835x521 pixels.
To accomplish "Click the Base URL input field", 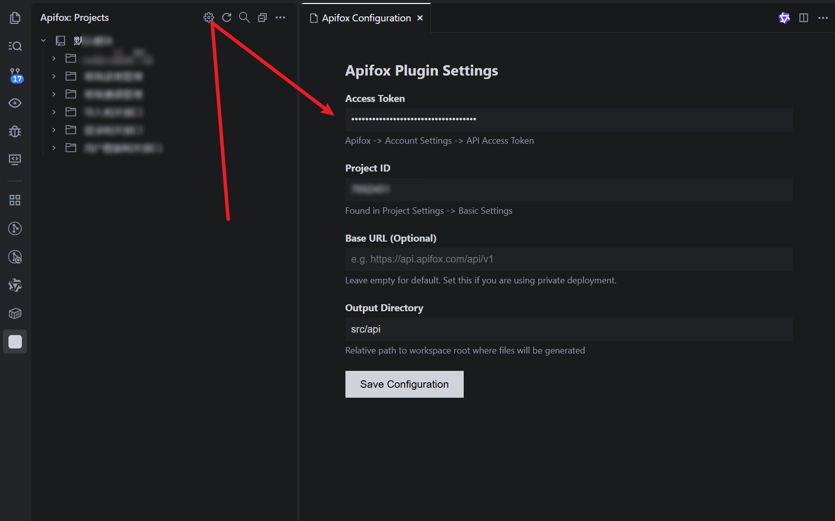I will click(x=569, y=259).
